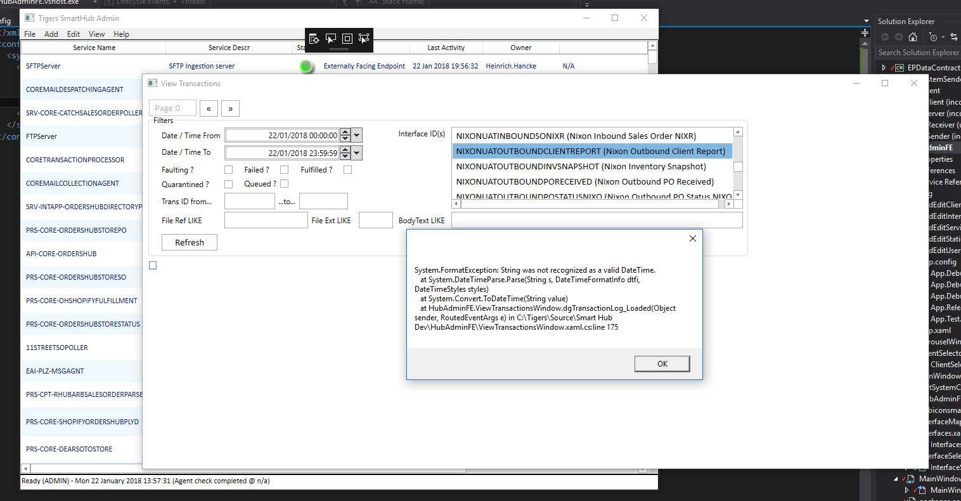Activate the Enable Selection debug tool
This screenshot has width=961, height=501.
tap(331, 39)
